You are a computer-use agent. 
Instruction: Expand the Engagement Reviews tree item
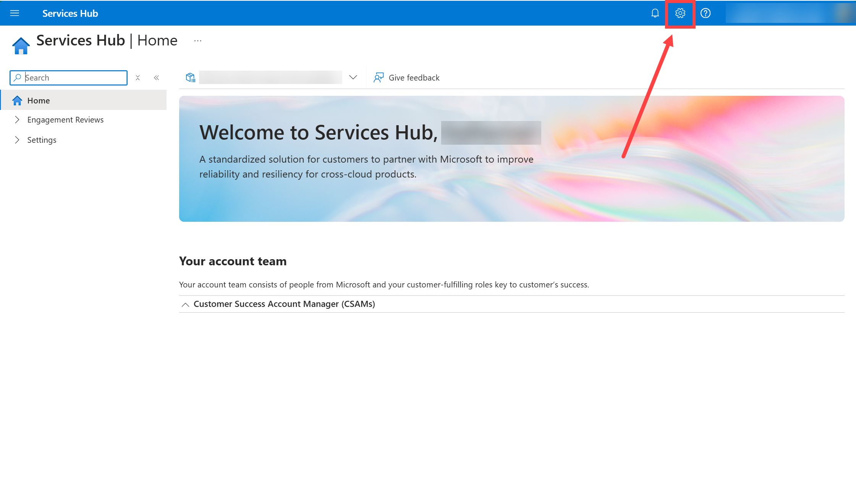[x=17, y=120]
